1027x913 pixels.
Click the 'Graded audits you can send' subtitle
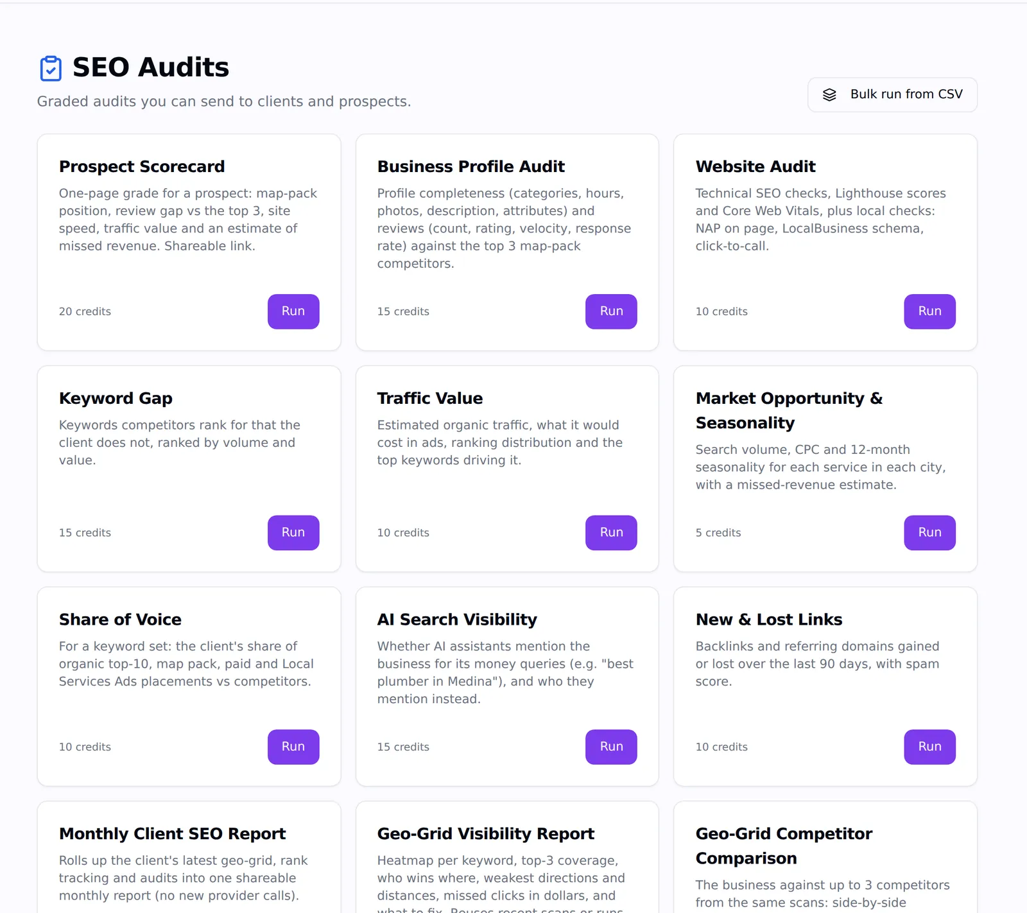tap(224, 101)
